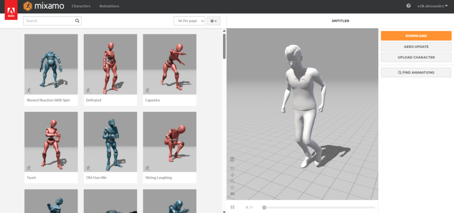Click the orange Download button

point(416,36)
